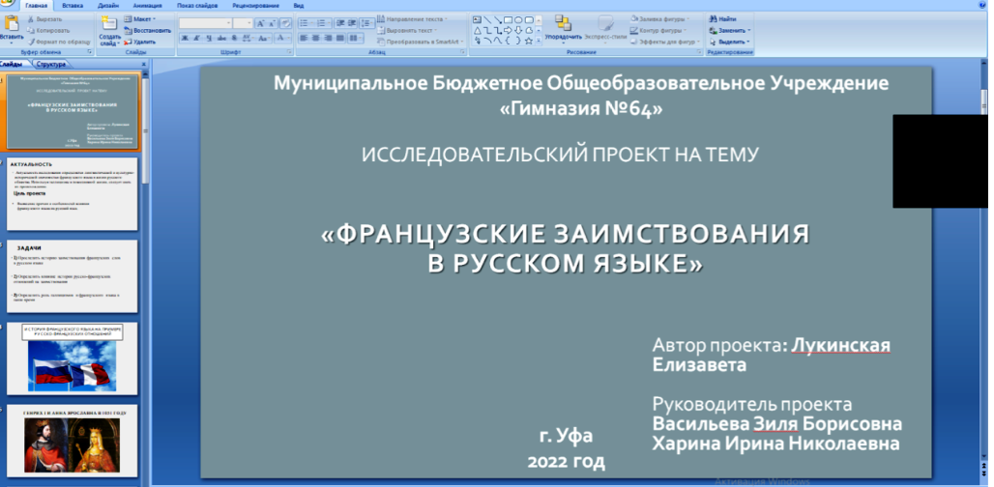Select the Format Painter (Формат по образцу) tool

(x=32, y=42)
